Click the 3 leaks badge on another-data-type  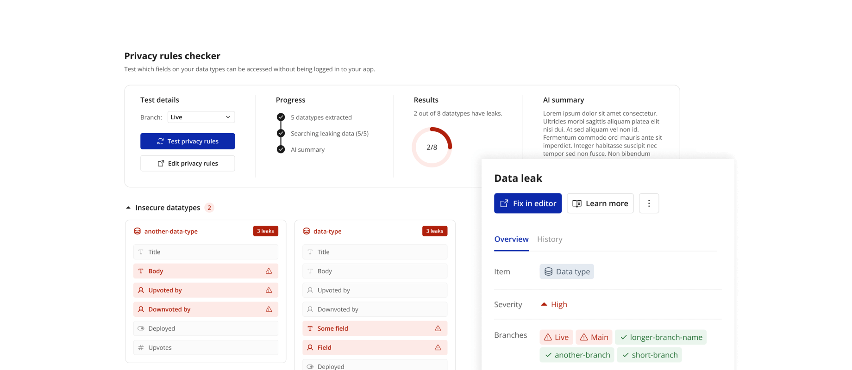[x=265, y=231]
